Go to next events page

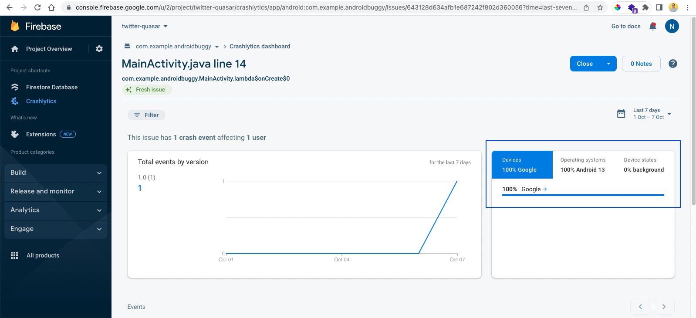(x=664, y=307)
